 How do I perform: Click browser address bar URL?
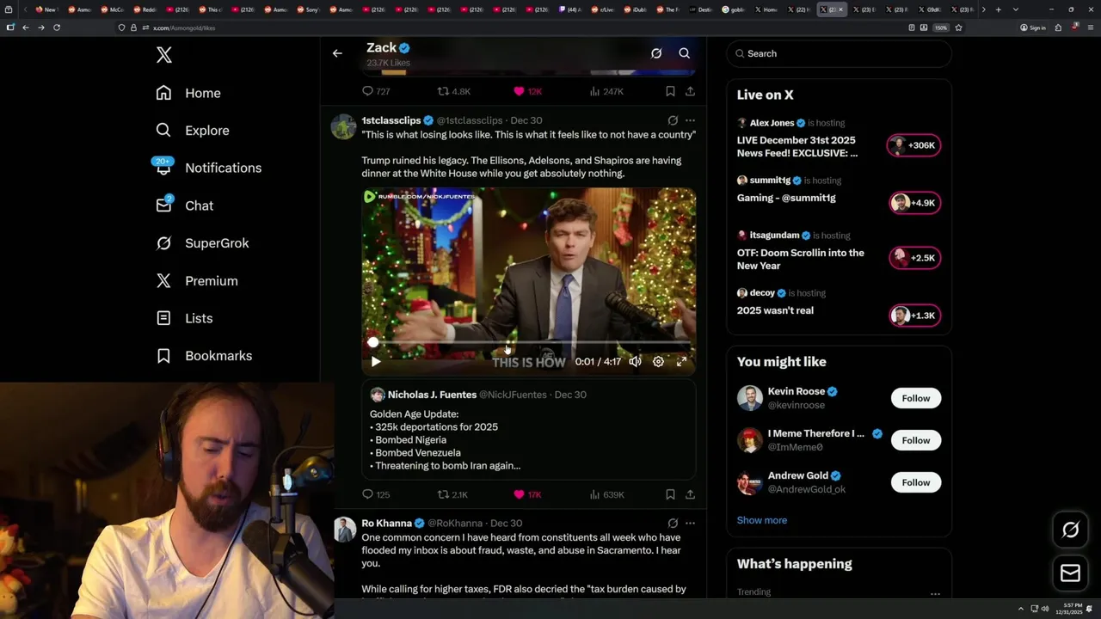pos(184,28)
